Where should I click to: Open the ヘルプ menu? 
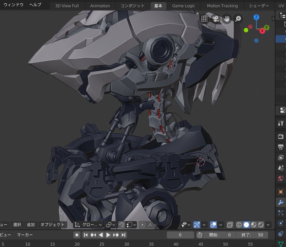tap(35, 5)
